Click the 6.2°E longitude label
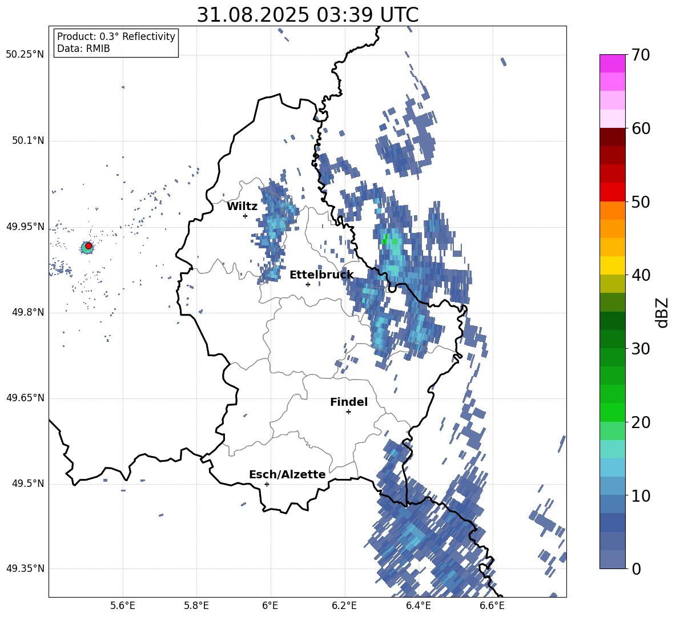 pos(344,606)
